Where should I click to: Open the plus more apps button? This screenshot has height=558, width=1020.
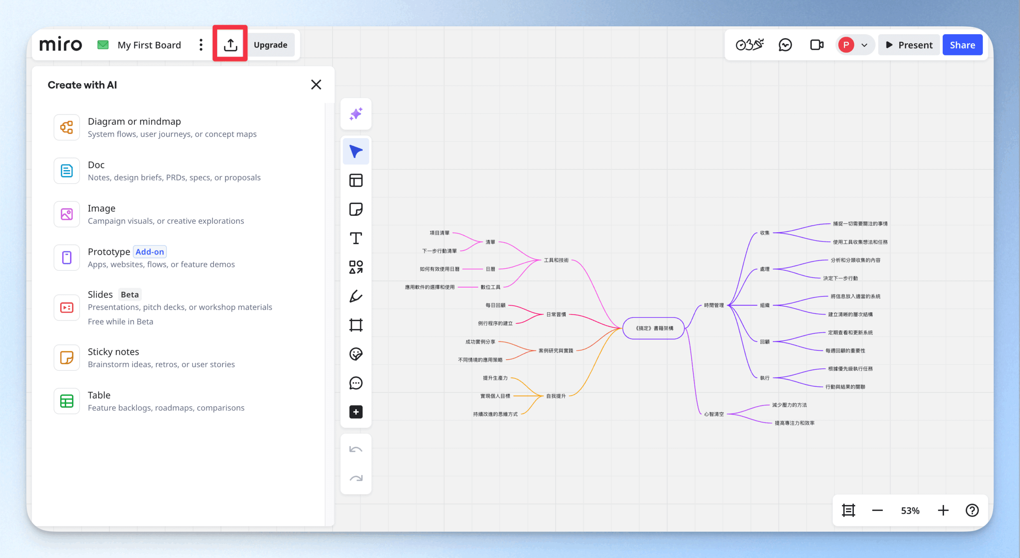(x=356, y=412)
